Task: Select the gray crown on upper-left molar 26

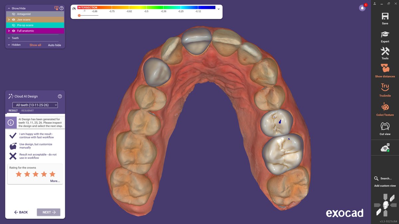Action: (x=282, y=154)
